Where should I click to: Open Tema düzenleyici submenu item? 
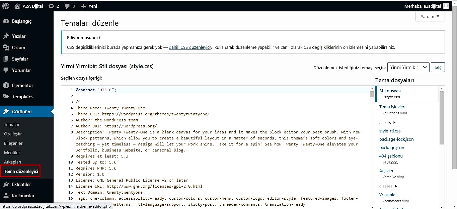(x=21, y=171)
